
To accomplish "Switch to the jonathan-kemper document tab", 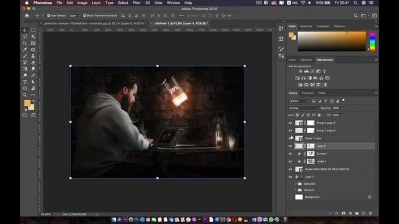I will [x=95, y=24].
